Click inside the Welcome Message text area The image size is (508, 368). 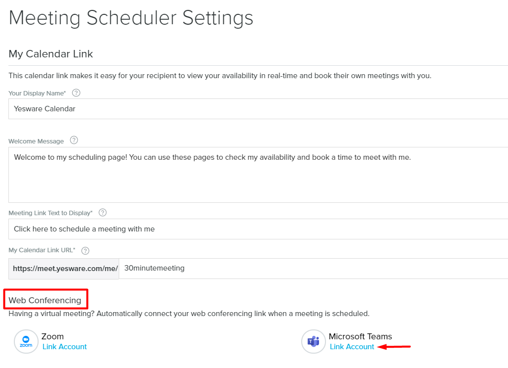pyautogui.click(x=258, y=175)
